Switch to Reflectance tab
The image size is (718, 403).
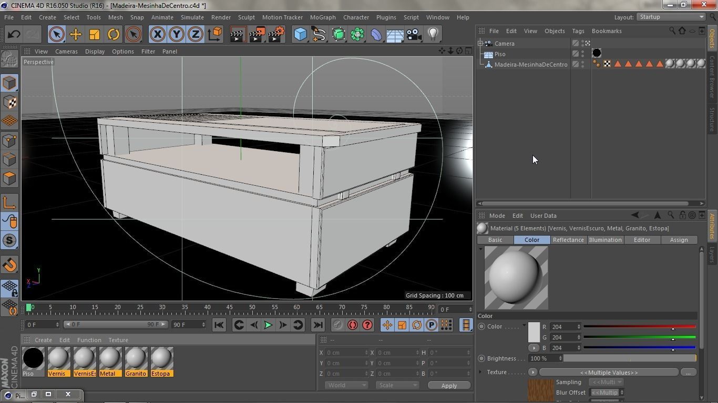pyautogui.click(x=568, y=240)
